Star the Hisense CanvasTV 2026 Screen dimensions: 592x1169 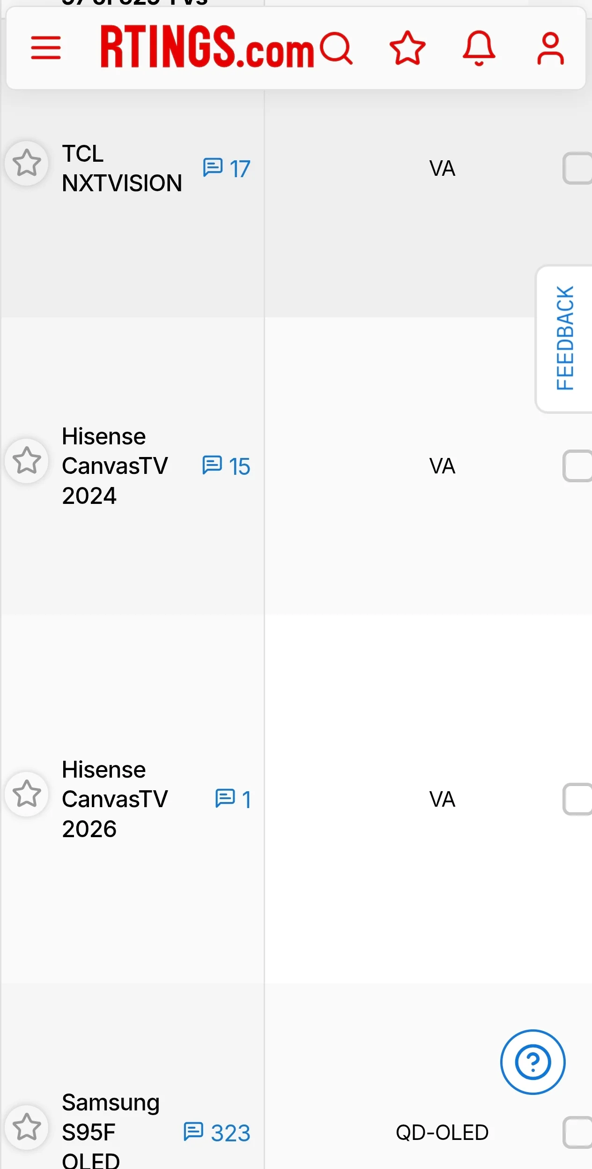(x=27, y=794)
